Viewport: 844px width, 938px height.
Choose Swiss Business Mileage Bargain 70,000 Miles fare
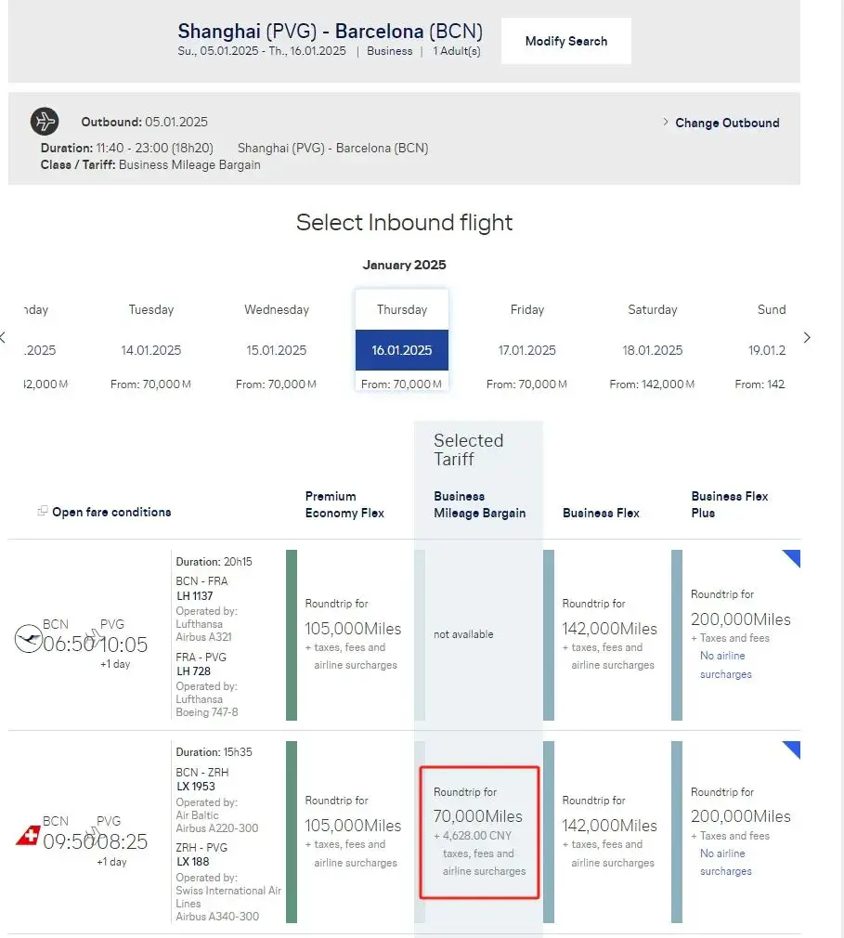(479, 832)
